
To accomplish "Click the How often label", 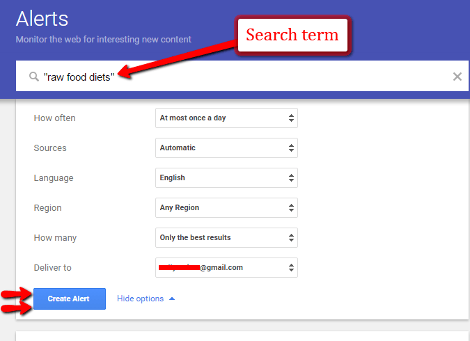I will pos(54,118).
